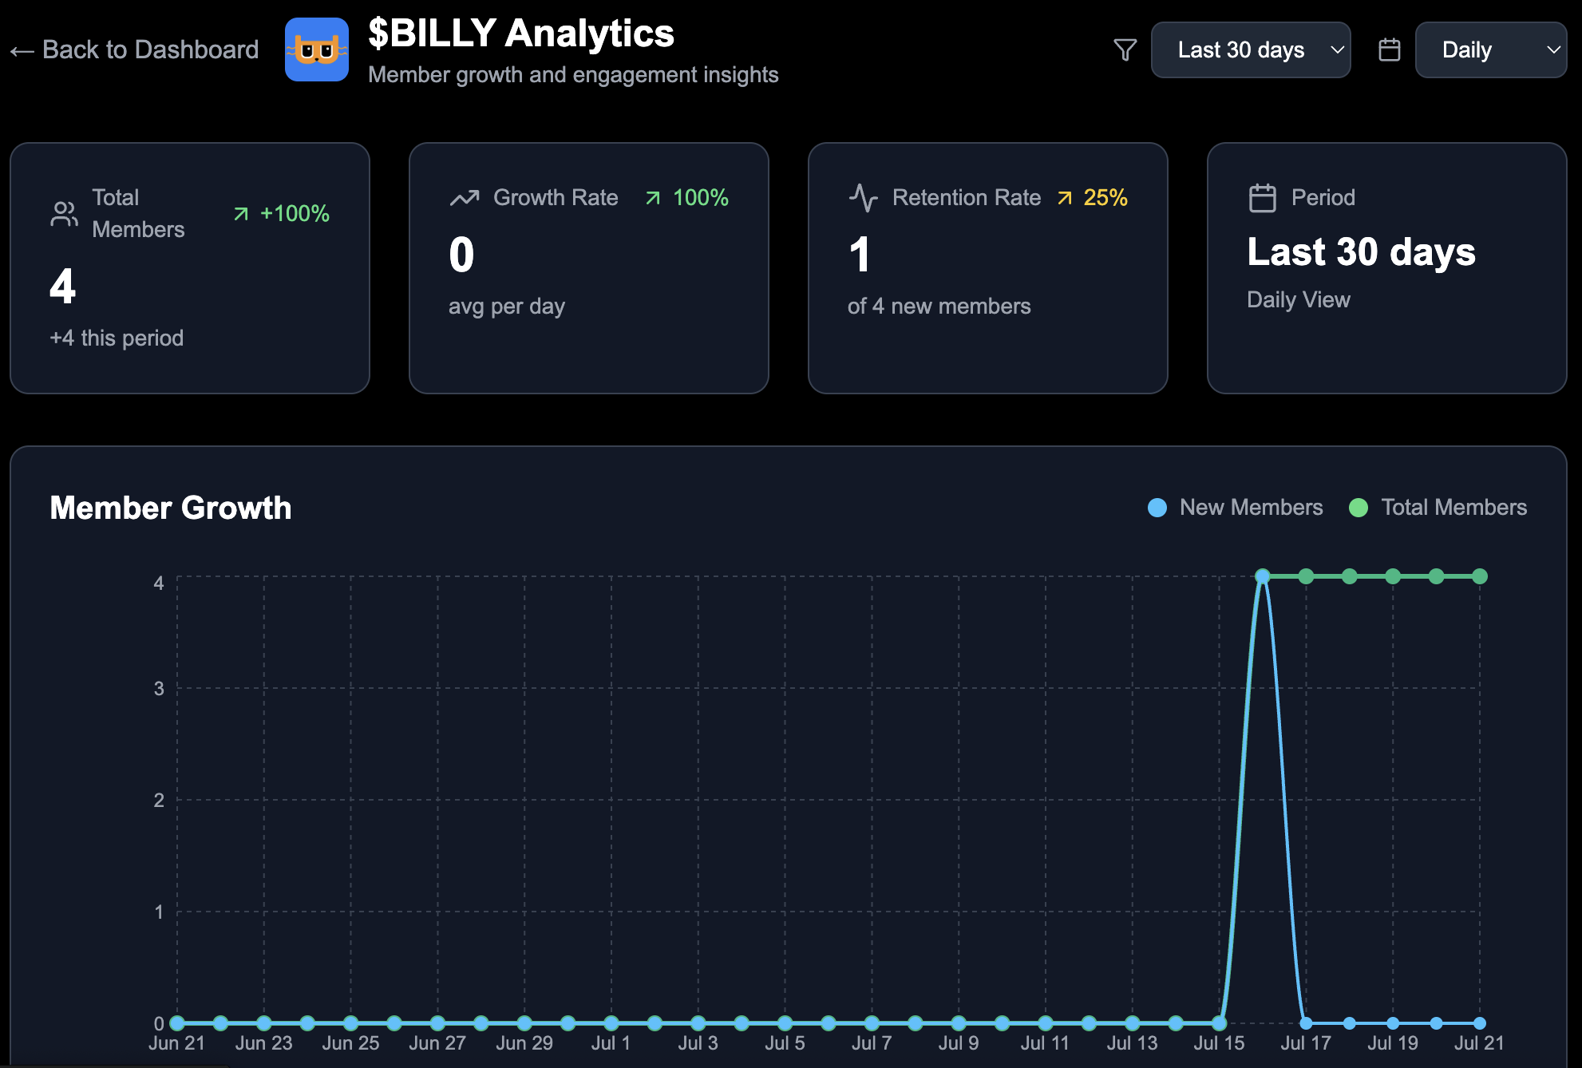The width and height of the screenshot is (1582, 1068).
Task: Select the Total Members stat card
Action: (189, 268)
